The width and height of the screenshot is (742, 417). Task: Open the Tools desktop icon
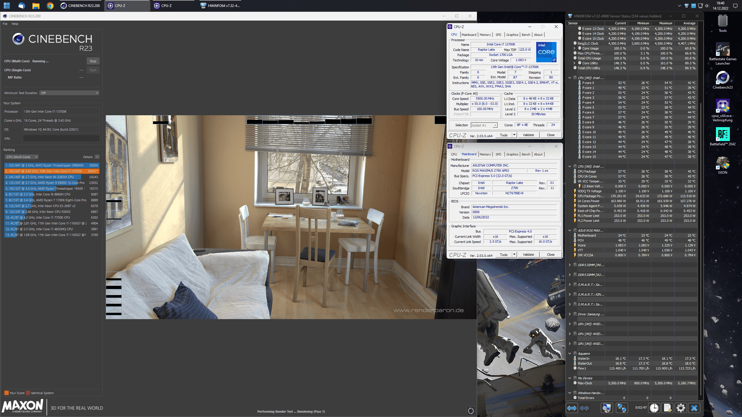(723, 24)
